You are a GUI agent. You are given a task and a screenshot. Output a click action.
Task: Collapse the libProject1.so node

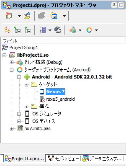pyautogui.click(x=4, y=55)
